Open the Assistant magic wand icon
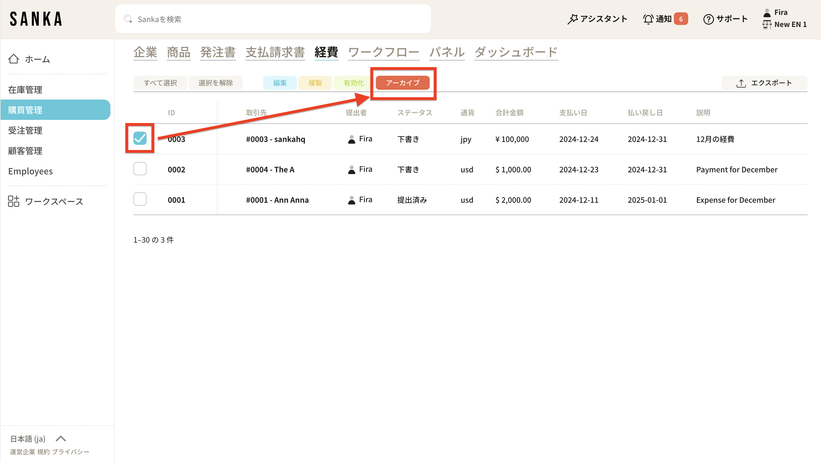The height and width of the screenshot is (462, 821). 572,19
